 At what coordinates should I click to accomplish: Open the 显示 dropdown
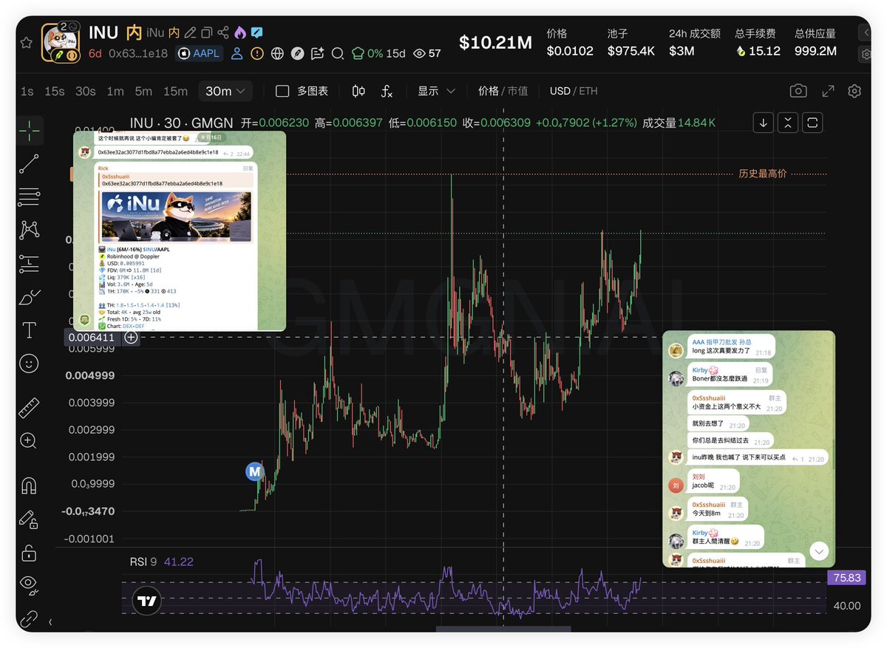click(436, 91)
